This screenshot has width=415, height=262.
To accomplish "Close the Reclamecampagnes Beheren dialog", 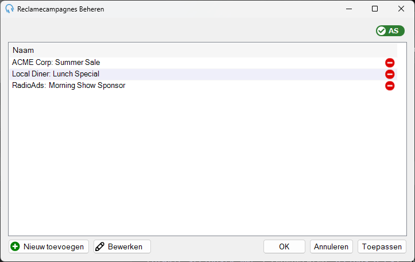I will tap(401, 9).
